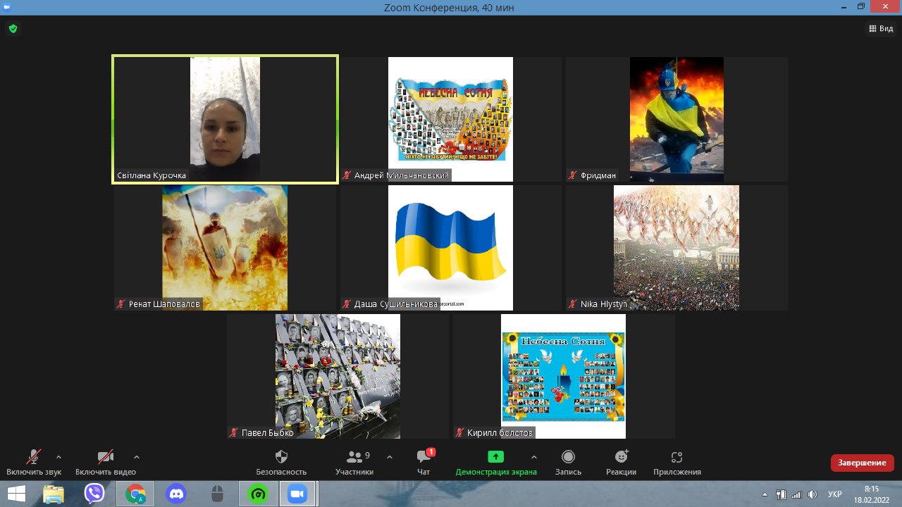Click the battery power tray icon

[781, 494]
